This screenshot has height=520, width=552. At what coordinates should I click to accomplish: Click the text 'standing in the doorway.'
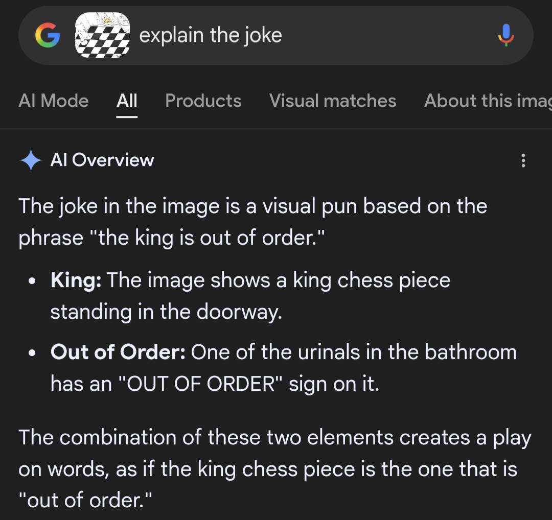[x=166, y=312]
